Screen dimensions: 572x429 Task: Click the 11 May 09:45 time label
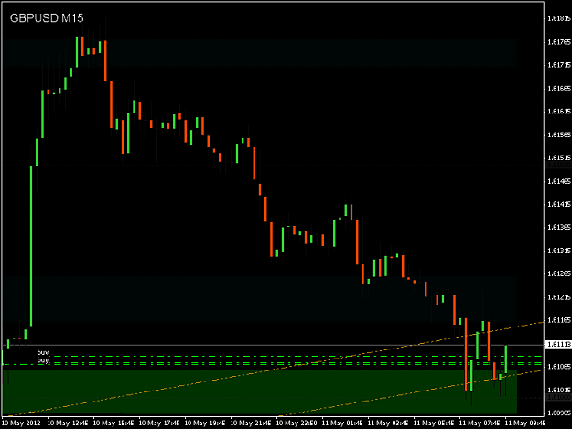525,423
